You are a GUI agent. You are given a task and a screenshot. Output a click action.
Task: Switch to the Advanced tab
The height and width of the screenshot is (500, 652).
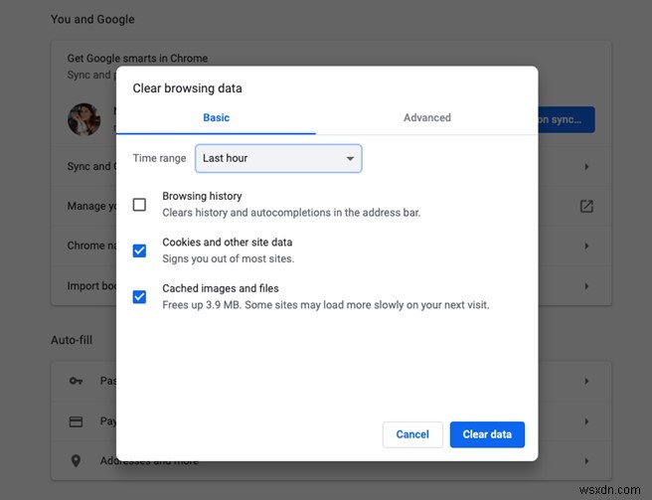426,117
